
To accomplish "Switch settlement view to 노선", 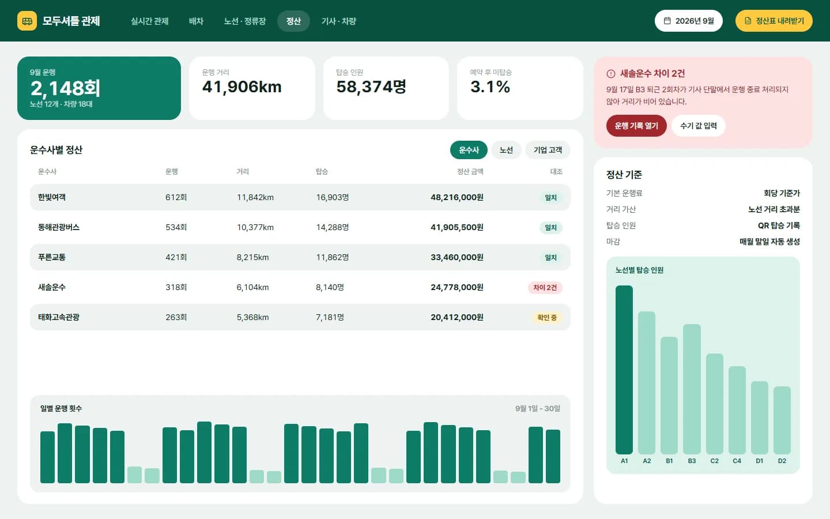I will point(506,150).
